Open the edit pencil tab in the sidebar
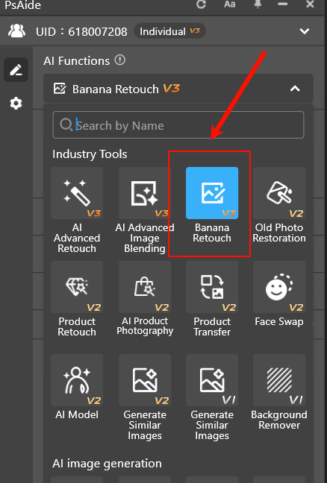The image size is (327, 483). [x=16, y=69]
